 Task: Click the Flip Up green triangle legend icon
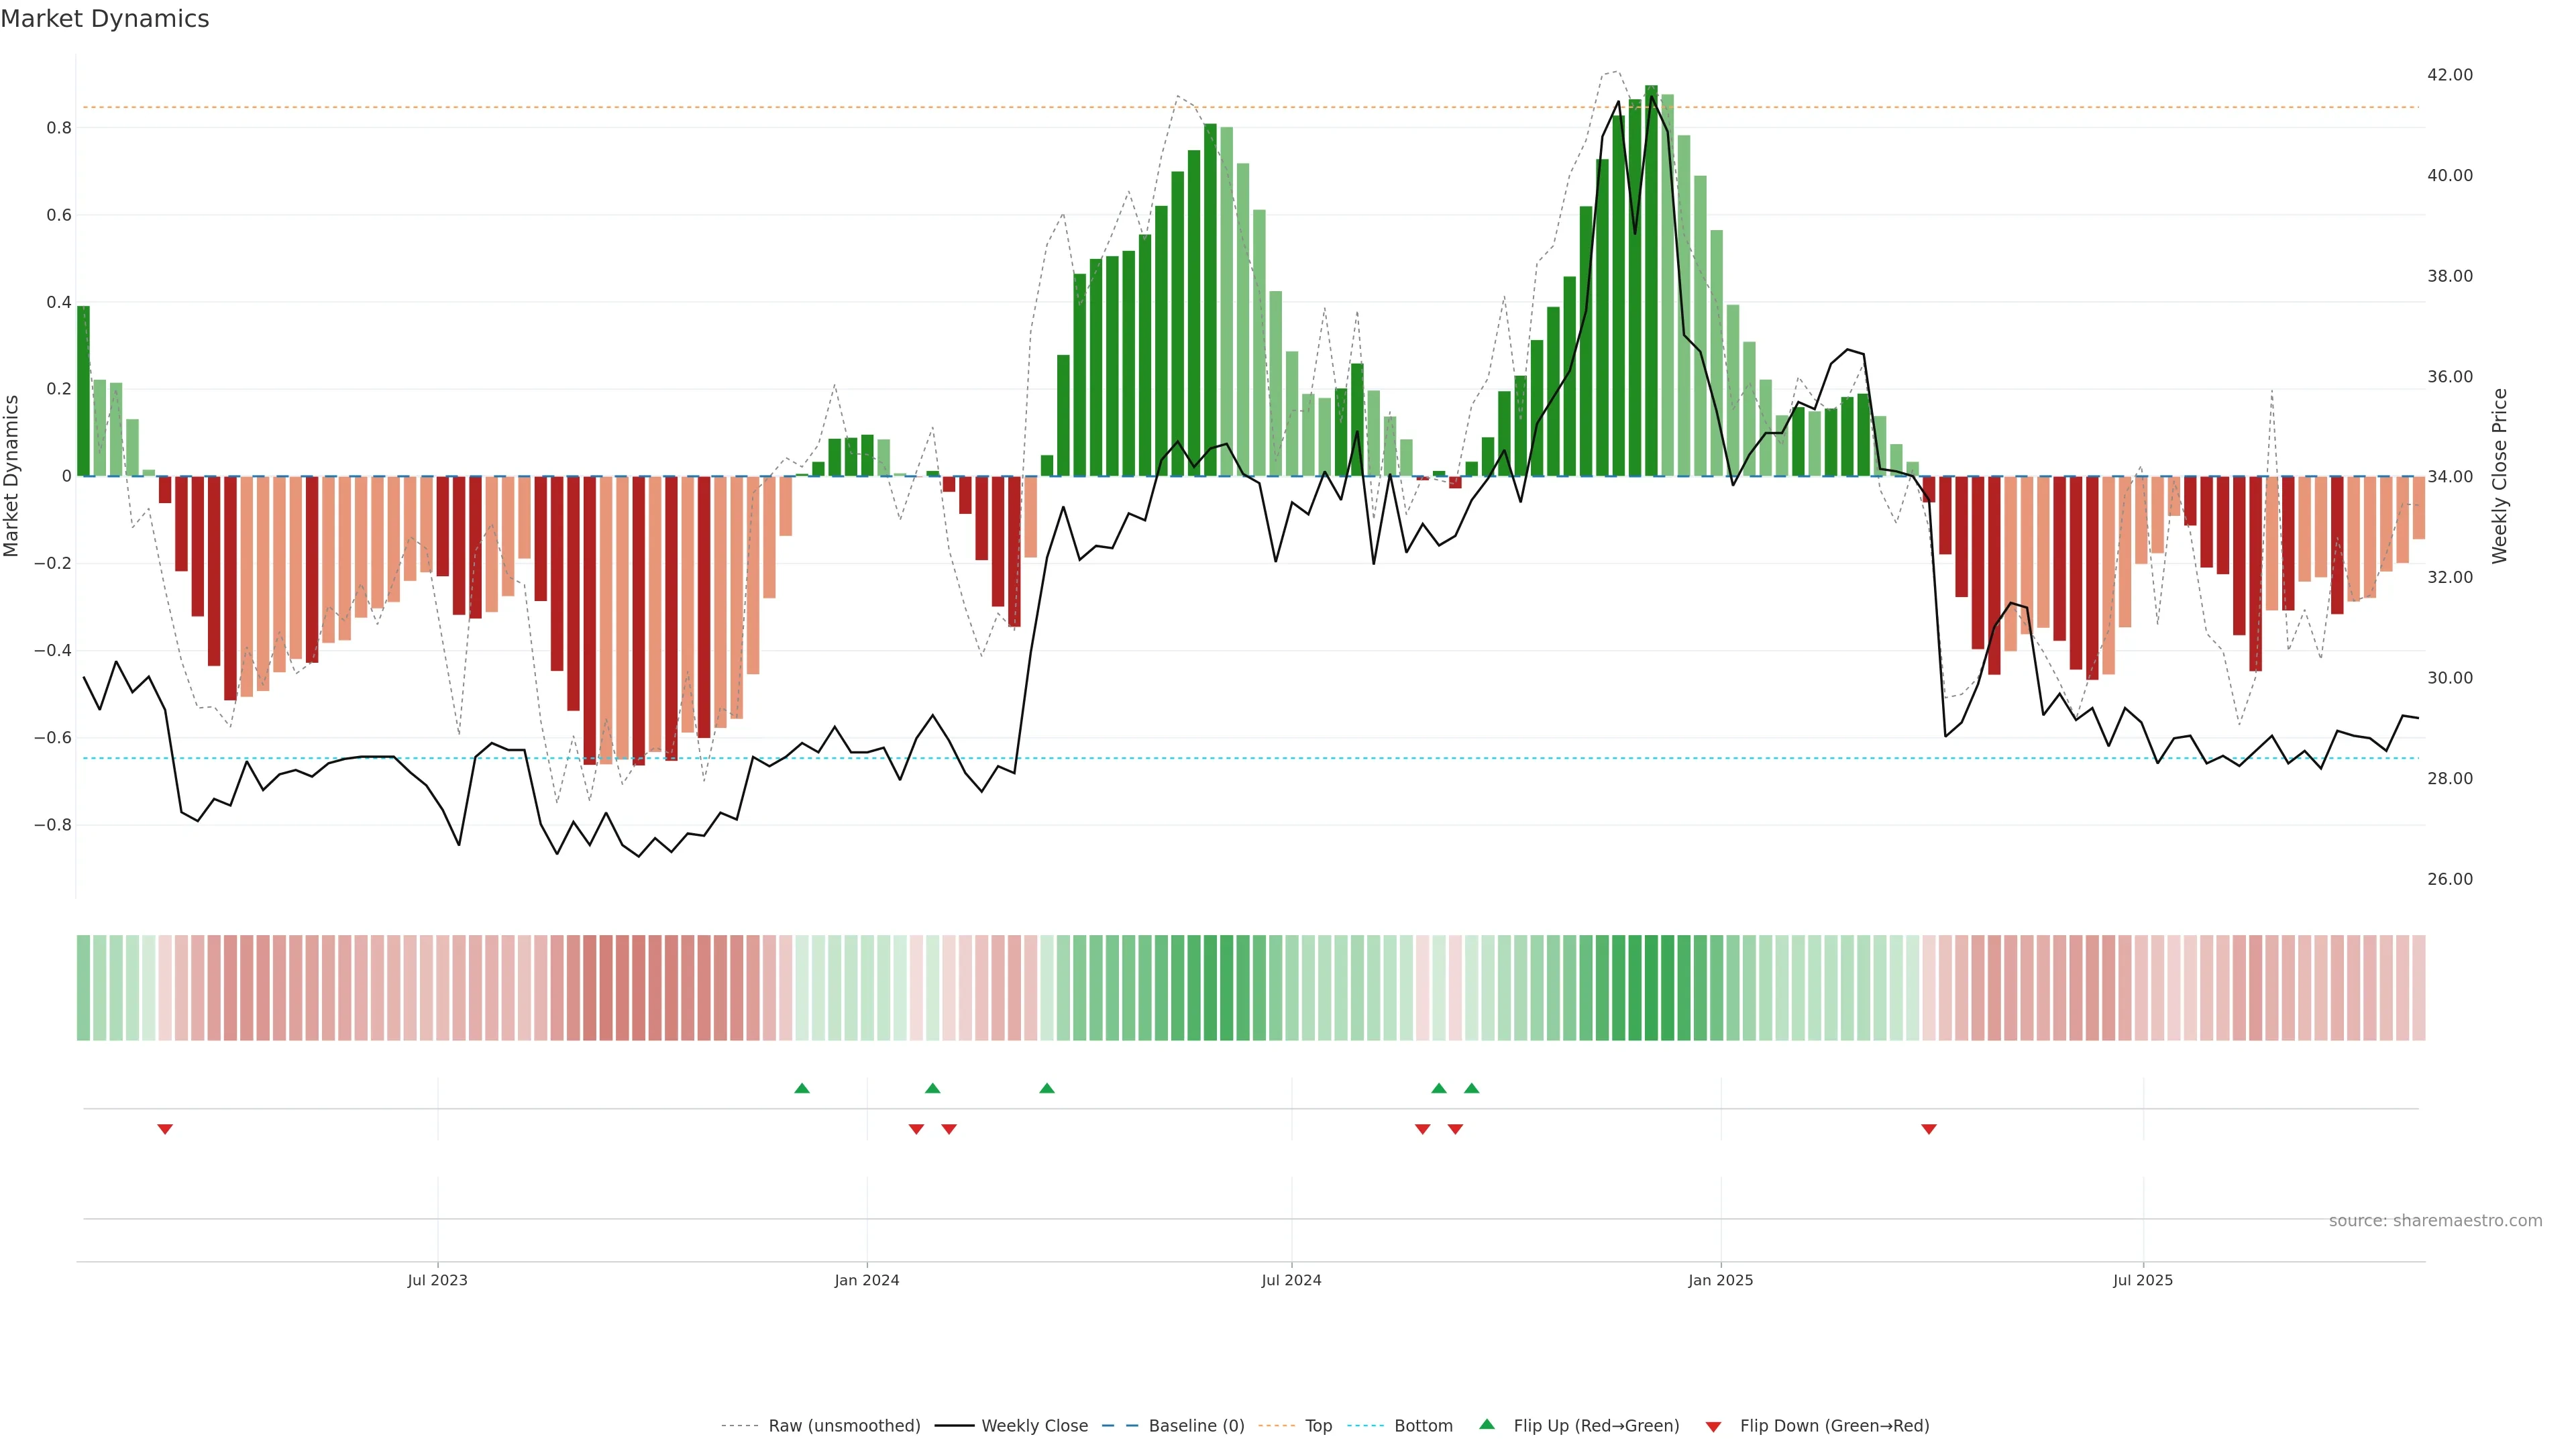(1486, 1424)
